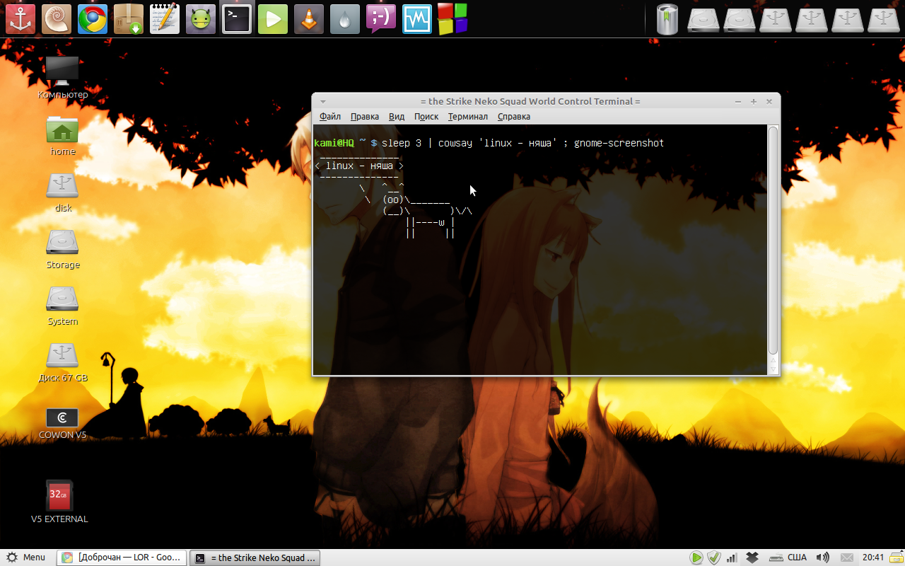
Task: Click the green play tray icon
Action: tap(696, 558)
